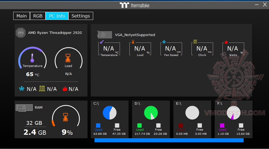Screen dimensions: 269x149
Task: Click the green Used swatch for D:\
Action: [139, 125]
